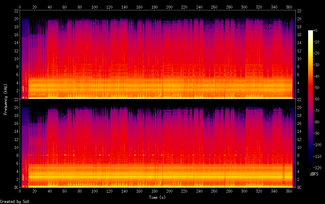Click the 0 tick on the bottom time axis
Viewport: 325px width, 204px height.
click(x=20, y=191)
